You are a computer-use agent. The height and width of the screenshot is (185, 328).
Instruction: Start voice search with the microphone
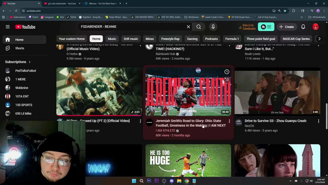point(213,27)
